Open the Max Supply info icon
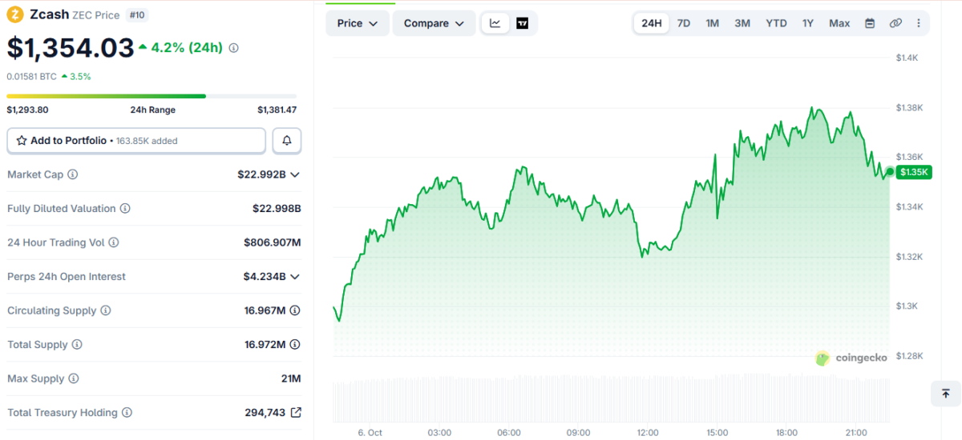The image size is (962, 440). click(74, 378)
